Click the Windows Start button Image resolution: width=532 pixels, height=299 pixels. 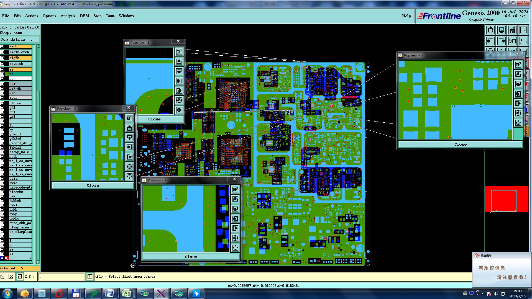coord(7,293)
